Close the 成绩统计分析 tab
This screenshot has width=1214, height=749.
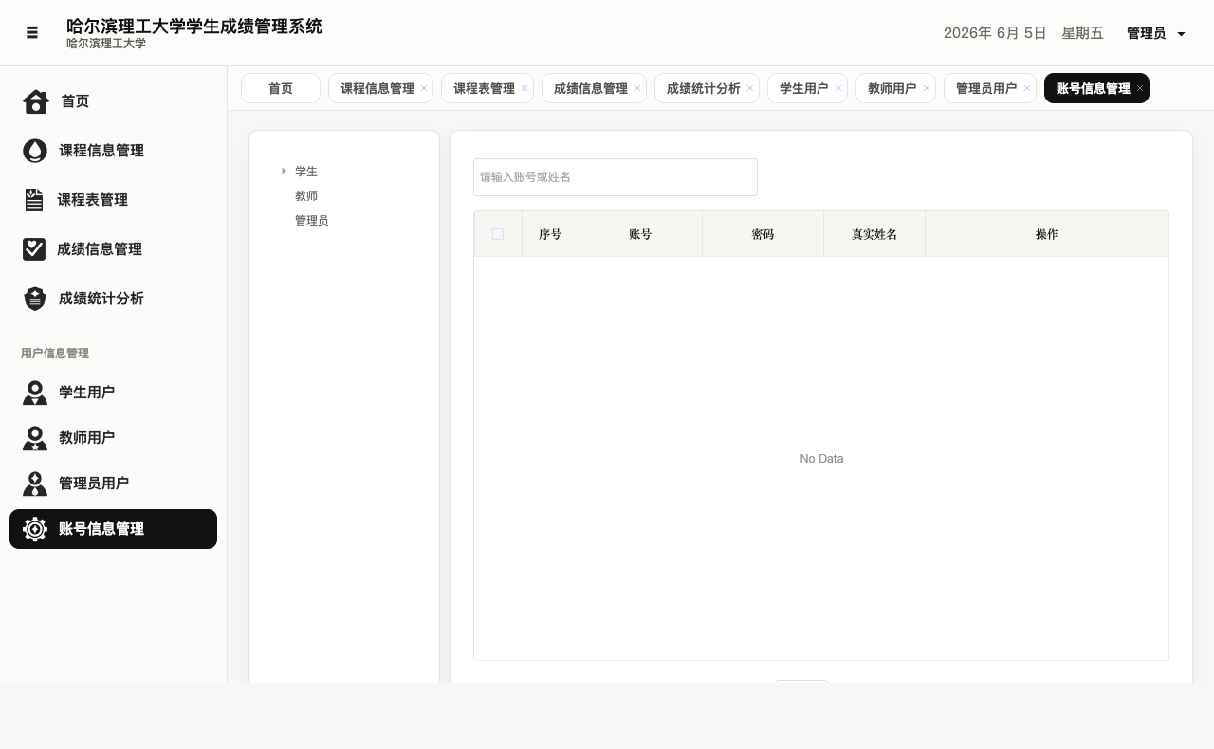[x=750, y=88]
